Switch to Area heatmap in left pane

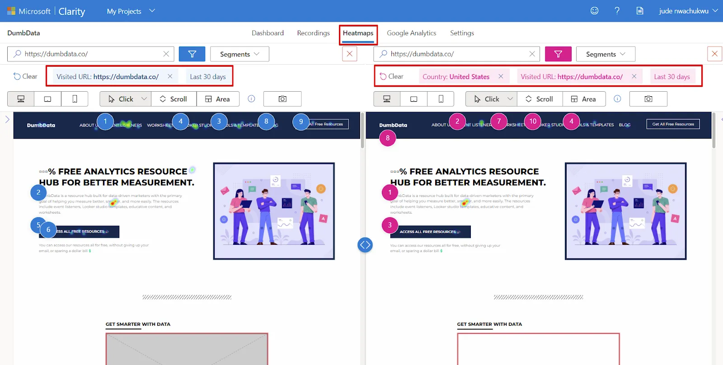218,99
